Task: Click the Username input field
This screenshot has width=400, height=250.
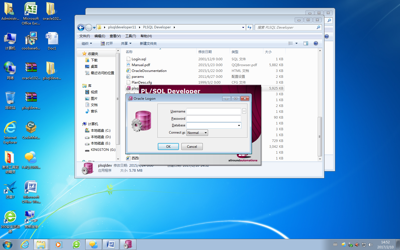Action: [x=214, y=111]
